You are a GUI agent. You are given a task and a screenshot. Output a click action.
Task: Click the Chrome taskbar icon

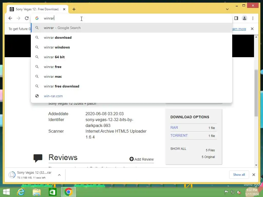tap(68, 192)
